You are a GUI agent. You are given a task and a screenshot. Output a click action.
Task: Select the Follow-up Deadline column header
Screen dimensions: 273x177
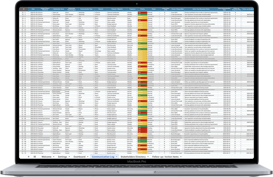[248, 9]
